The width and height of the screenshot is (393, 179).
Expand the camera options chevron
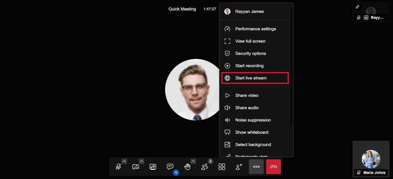pyautogui.click(x=141, y=161)
